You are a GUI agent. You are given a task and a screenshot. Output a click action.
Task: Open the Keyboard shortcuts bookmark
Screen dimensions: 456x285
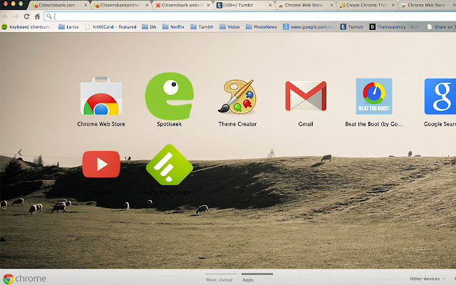point(26,27)
